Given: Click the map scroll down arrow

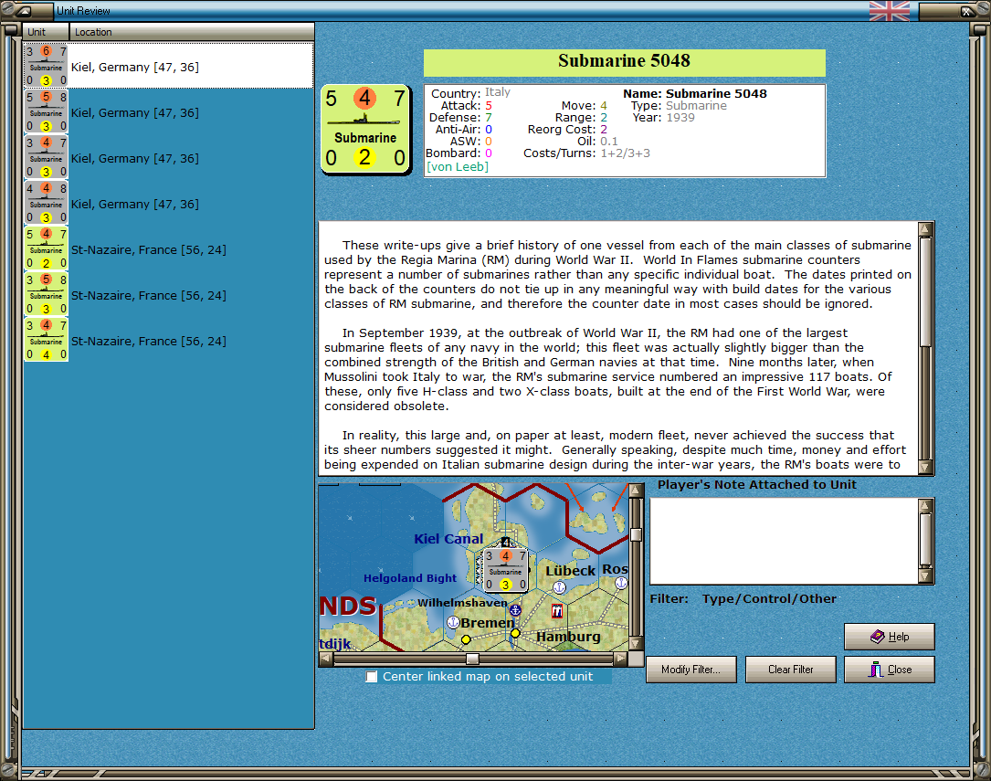Looking at the screenshot, I should tap(637, 644).
